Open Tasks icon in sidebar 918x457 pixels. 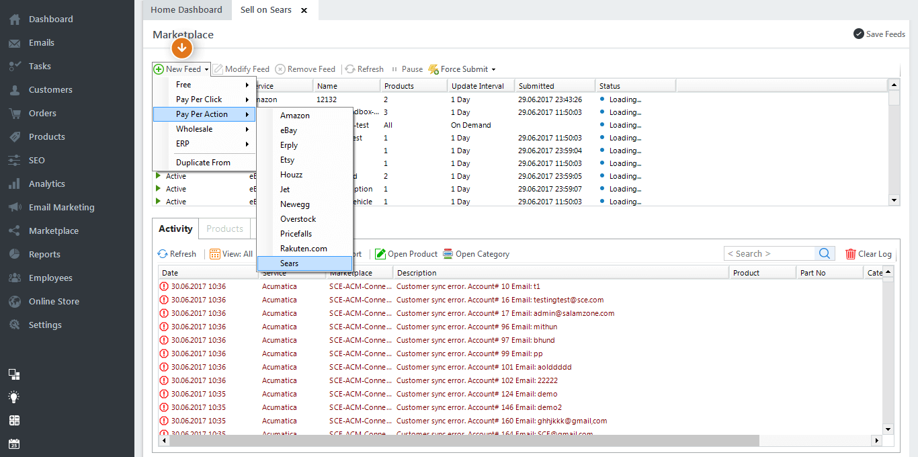coord(14,67)
